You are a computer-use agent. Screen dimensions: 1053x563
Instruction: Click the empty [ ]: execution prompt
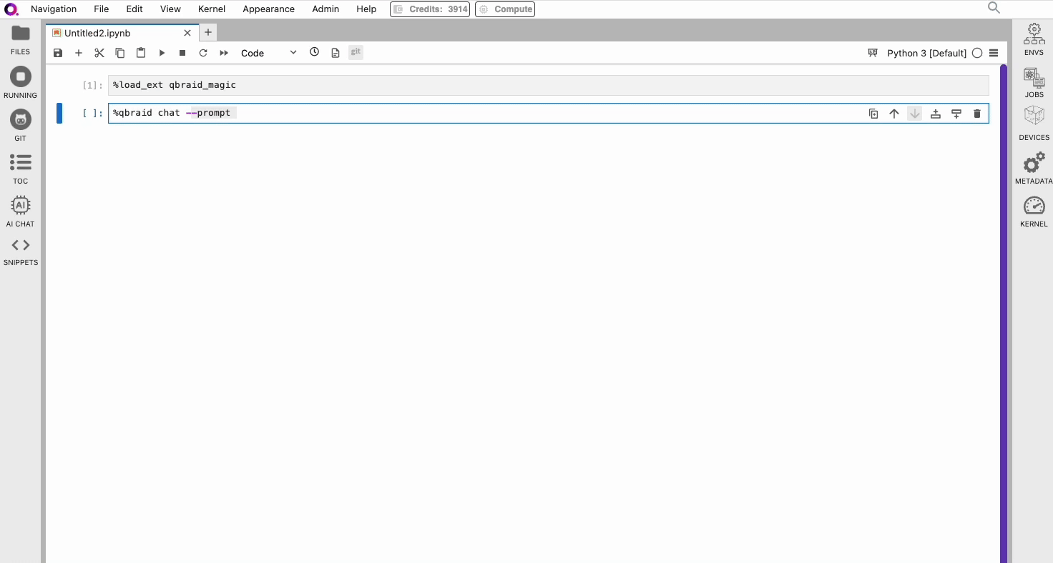coord(92,113)
